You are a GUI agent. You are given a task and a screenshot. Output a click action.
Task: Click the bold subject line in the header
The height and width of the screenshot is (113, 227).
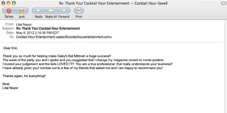[x=48, y=29]
